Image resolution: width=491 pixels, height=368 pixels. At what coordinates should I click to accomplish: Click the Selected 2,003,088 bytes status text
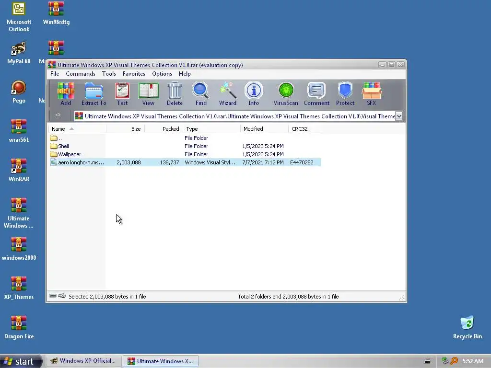[107, 296]
